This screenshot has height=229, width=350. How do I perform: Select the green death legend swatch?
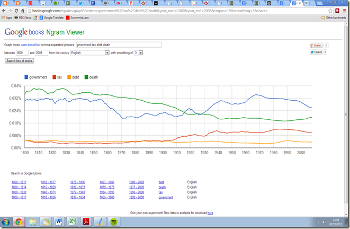[86, 77]
